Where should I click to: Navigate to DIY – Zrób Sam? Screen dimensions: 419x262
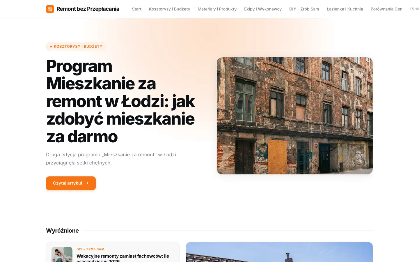coord(304,9)
